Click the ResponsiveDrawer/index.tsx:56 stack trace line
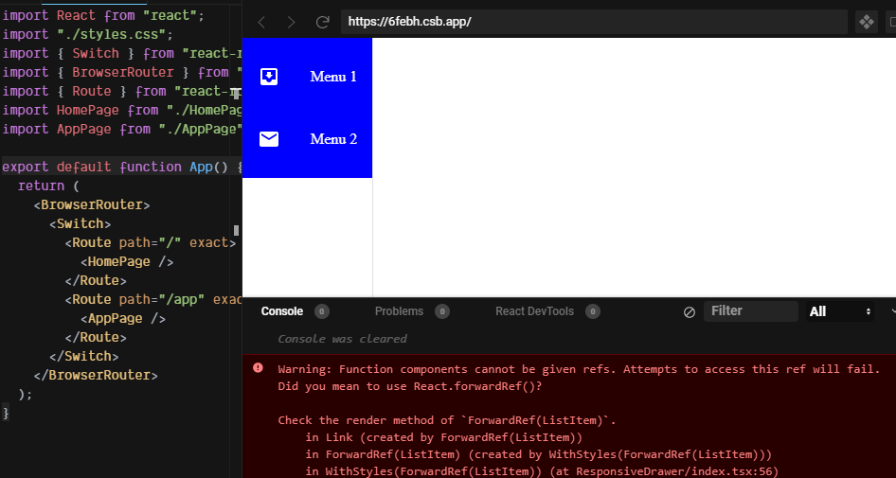 click(x=542, y=471)
